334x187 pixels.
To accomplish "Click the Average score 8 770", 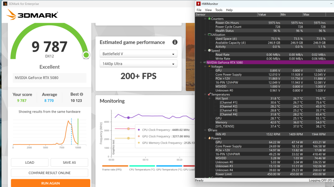I will [49, 101].
